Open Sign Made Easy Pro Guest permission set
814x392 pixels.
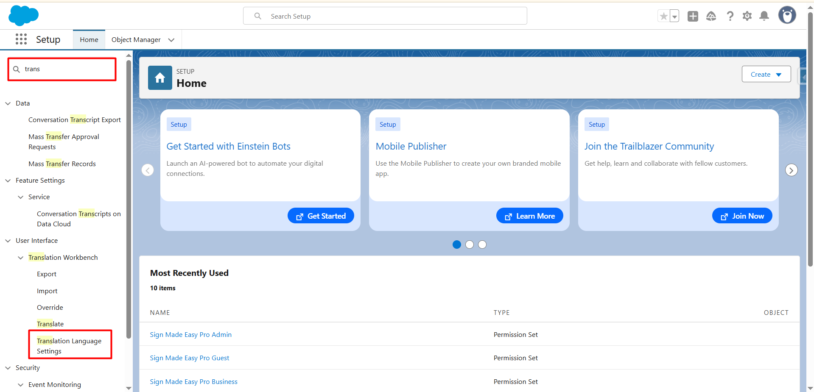pos(190,358)
